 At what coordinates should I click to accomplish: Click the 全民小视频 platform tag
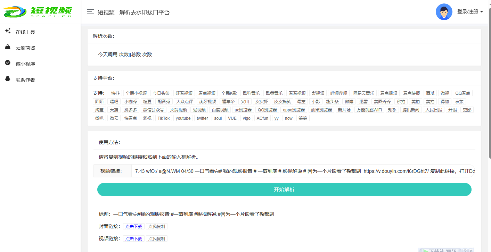(x=136, y=93)
